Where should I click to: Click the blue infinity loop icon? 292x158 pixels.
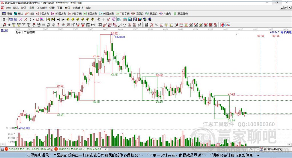point(228,25)
